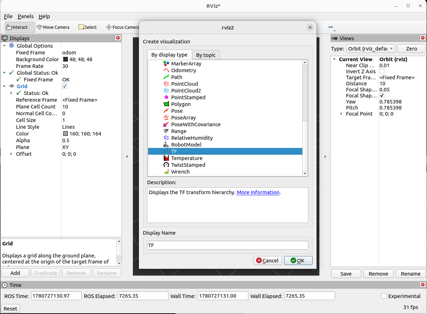Viewport: 427px width, 314px height.
Task: Click the TF display icon
Action: [166, 151]
